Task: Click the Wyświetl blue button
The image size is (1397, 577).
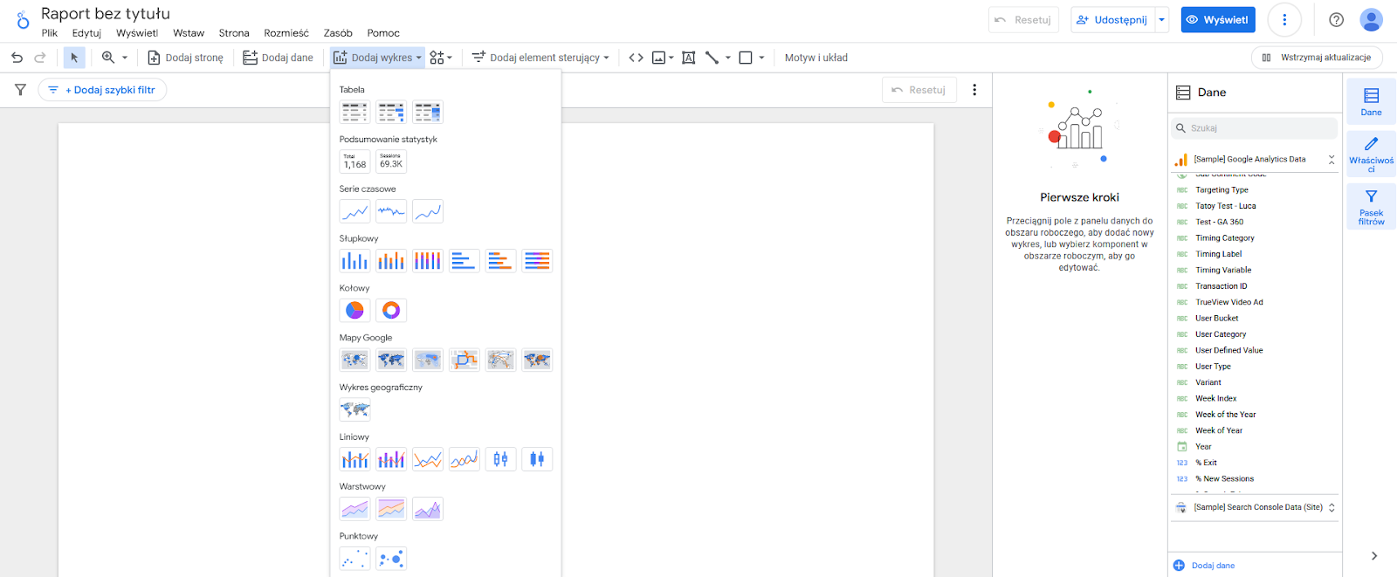Action: pyautogui.click(x=1218, y=20)
